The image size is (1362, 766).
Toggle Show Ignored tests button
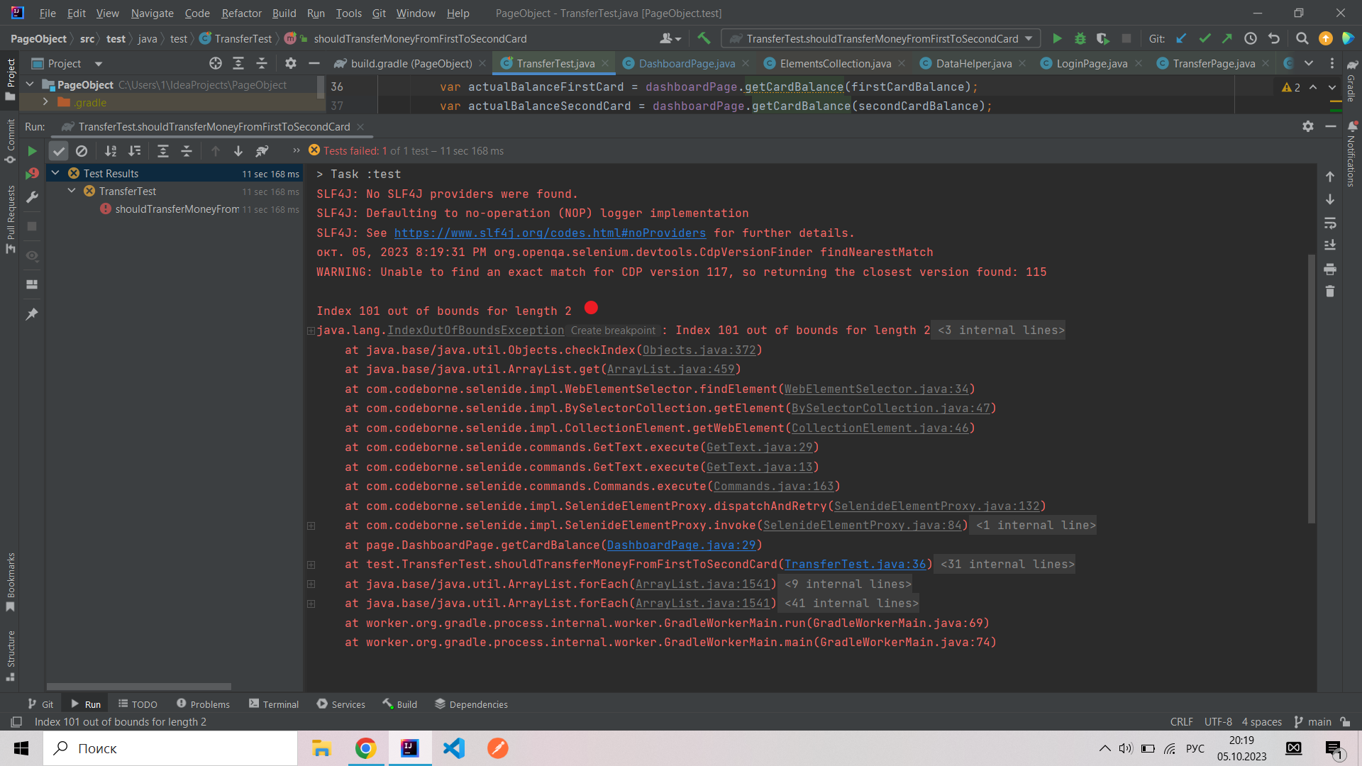82,151
